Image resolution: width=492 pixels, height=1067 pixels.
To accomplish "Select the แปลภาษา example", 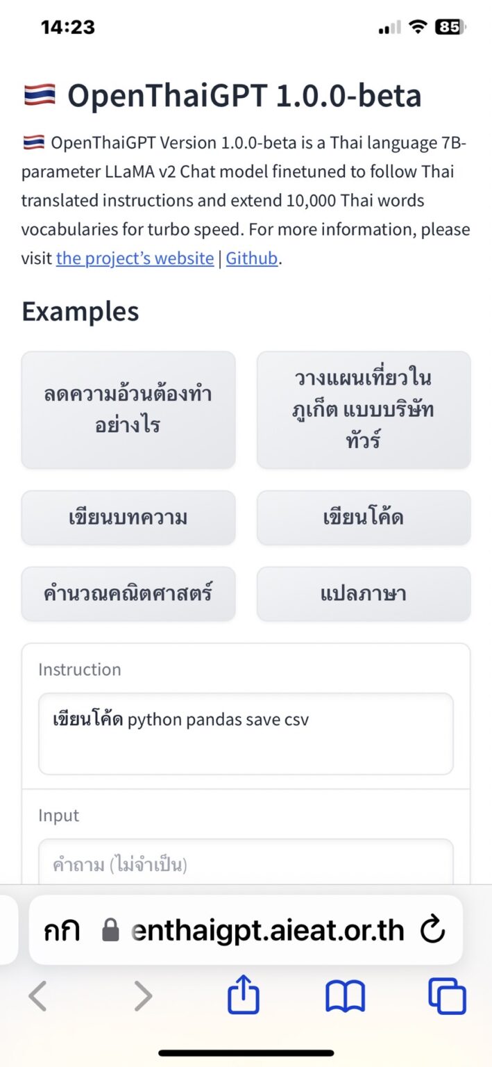I will 364,593.
